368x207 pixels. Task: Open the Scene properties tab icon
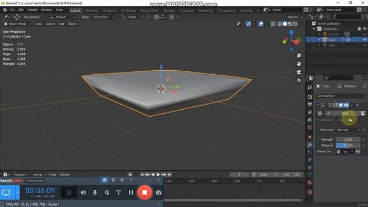(310, 120)
